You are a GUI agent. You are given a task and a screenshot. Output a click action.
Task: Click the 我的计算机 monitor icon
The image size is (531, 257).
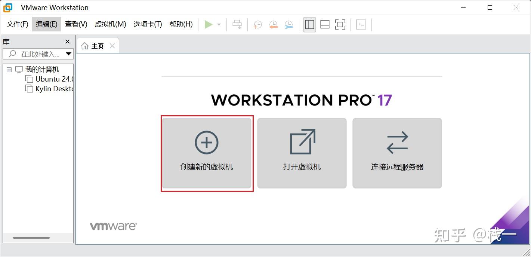pyautogui.click(x=19, y=70)
